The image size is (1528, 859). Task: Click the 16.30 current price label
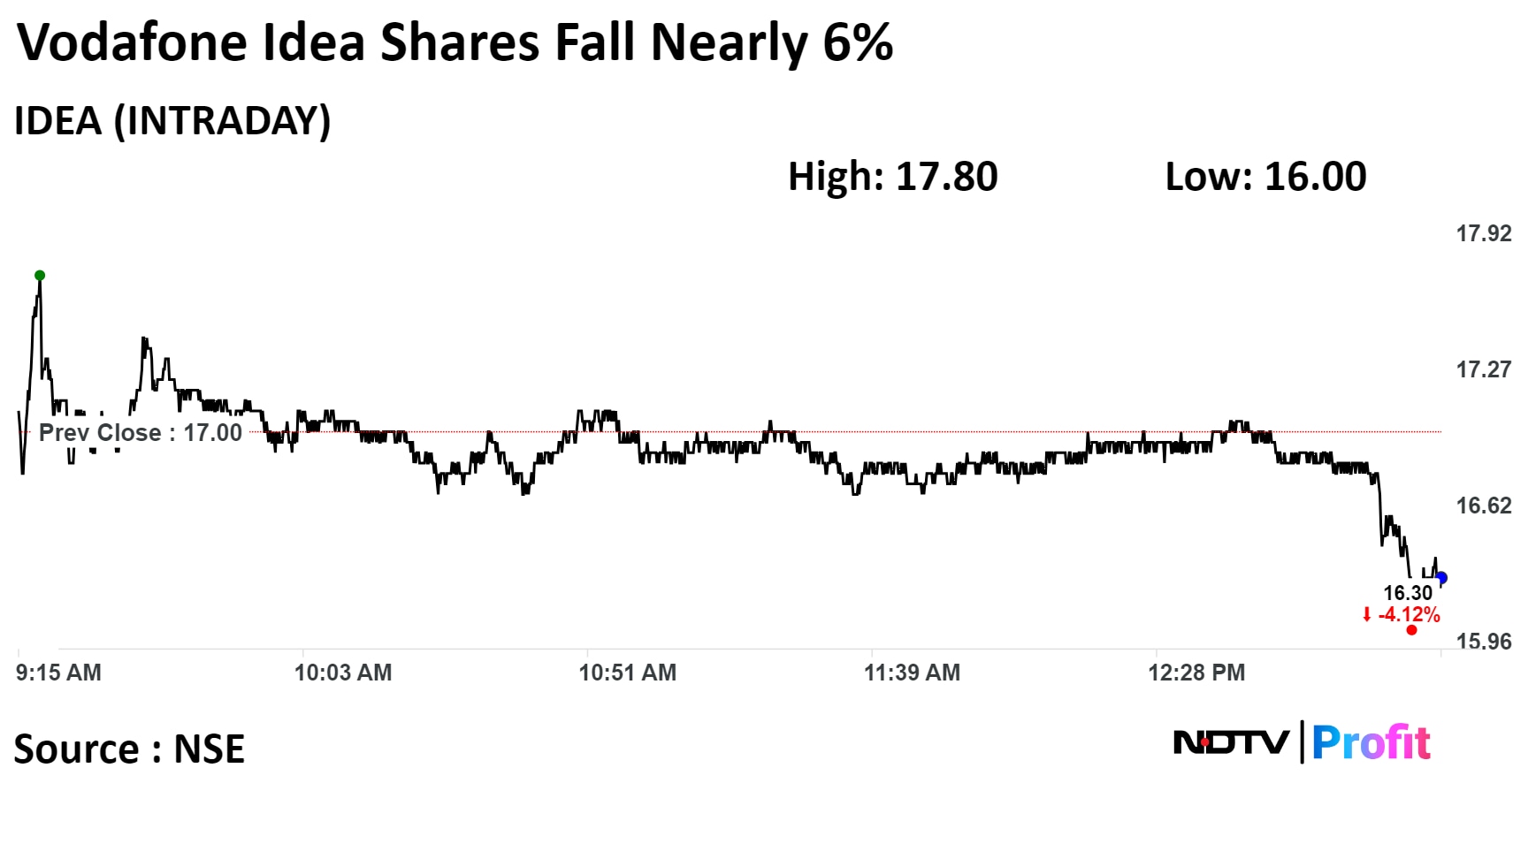(1408, 593)
